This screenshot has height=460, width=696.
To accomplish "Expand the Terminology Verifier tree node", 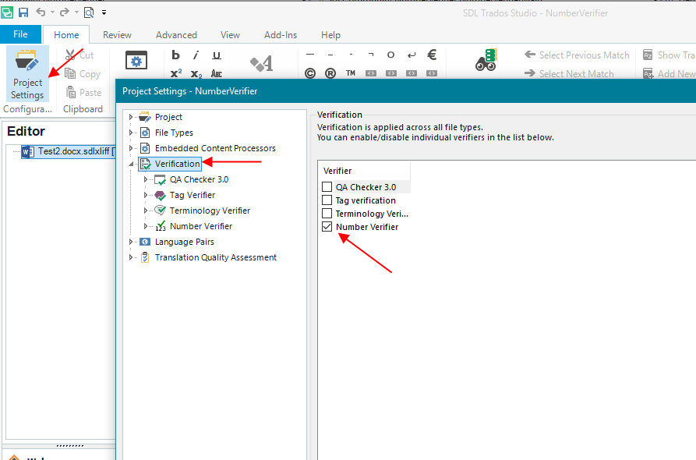I will [x=145, y=211].
